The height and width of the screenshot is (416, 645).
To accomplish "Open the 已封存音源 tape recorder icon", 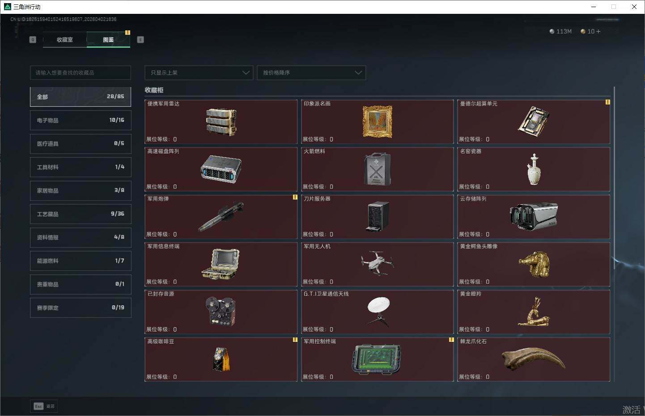I will 221,312.
